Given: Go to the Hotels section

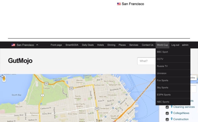Looking at the screenshot, I should click(x=100, y=45).
